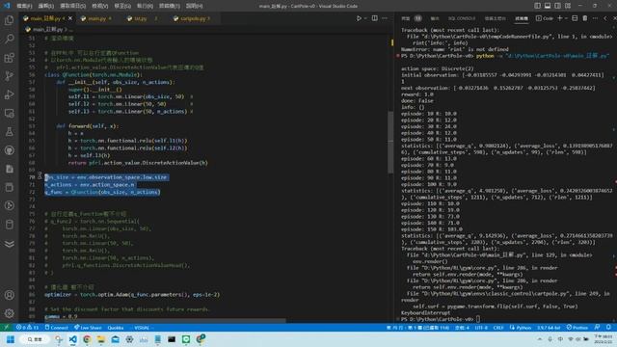617x347 pixels.
Task: Open Windows Start menu on taskbar
Action: [11, 339]
